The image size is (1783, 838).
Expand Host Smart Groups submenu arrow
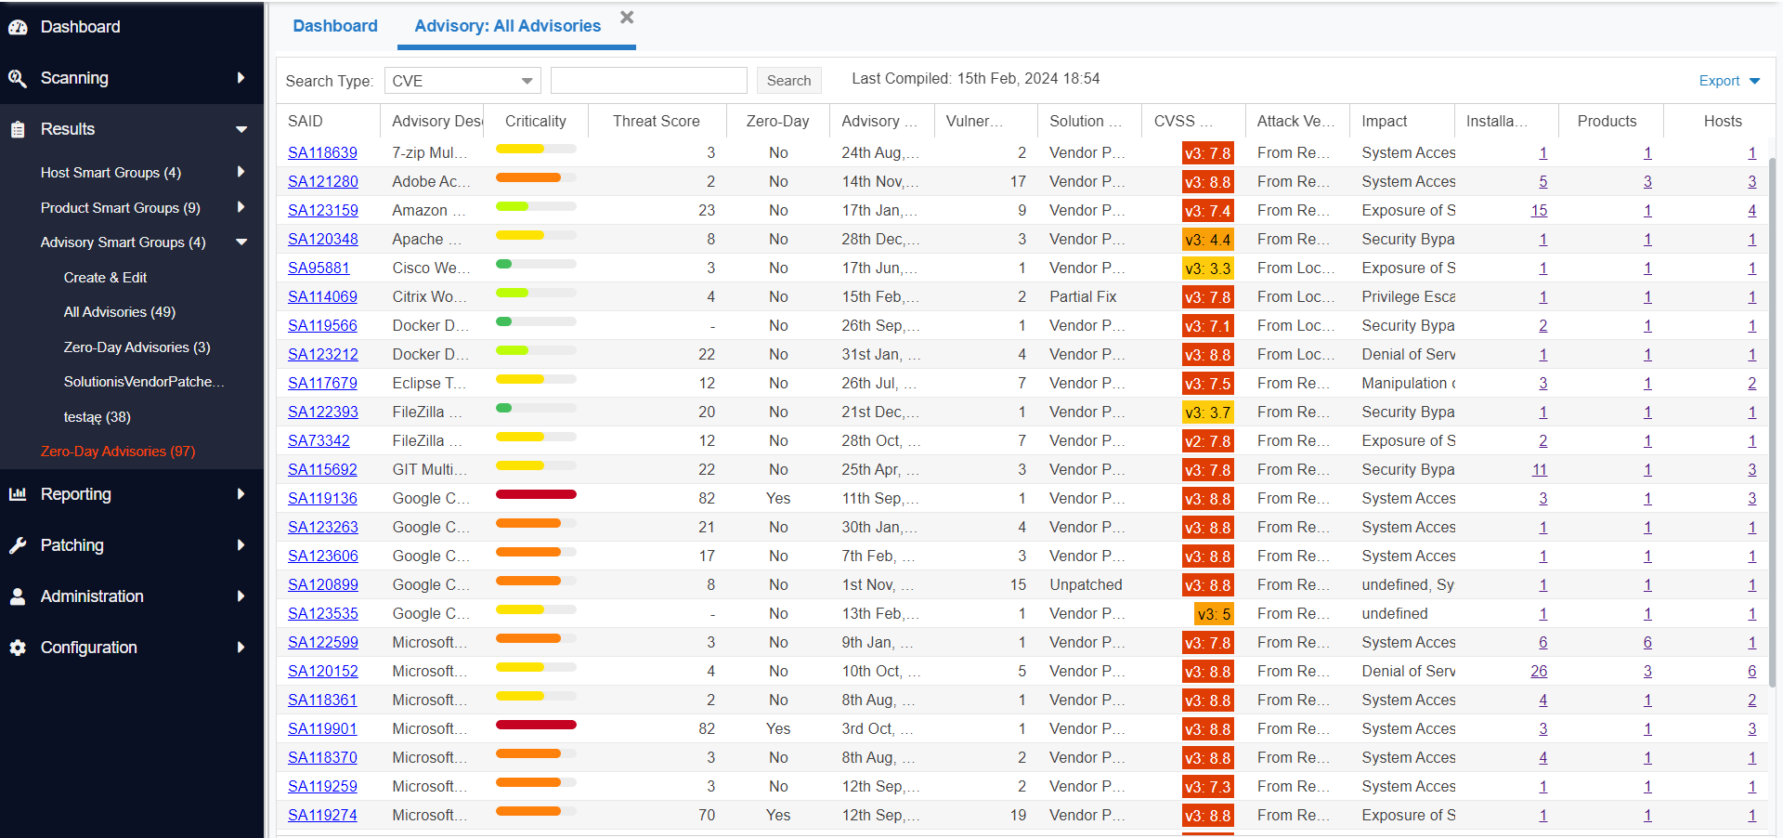(x=241, y=172)
